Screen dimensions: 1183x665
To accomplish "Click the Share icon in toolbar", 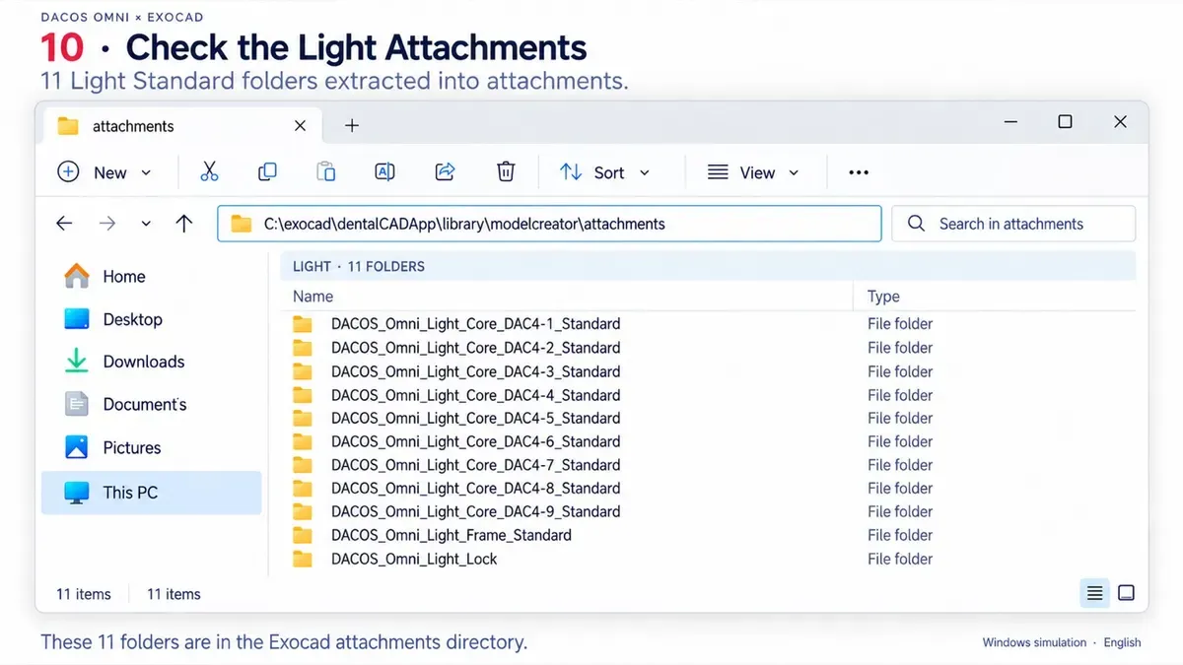I will tap(445, 172).
